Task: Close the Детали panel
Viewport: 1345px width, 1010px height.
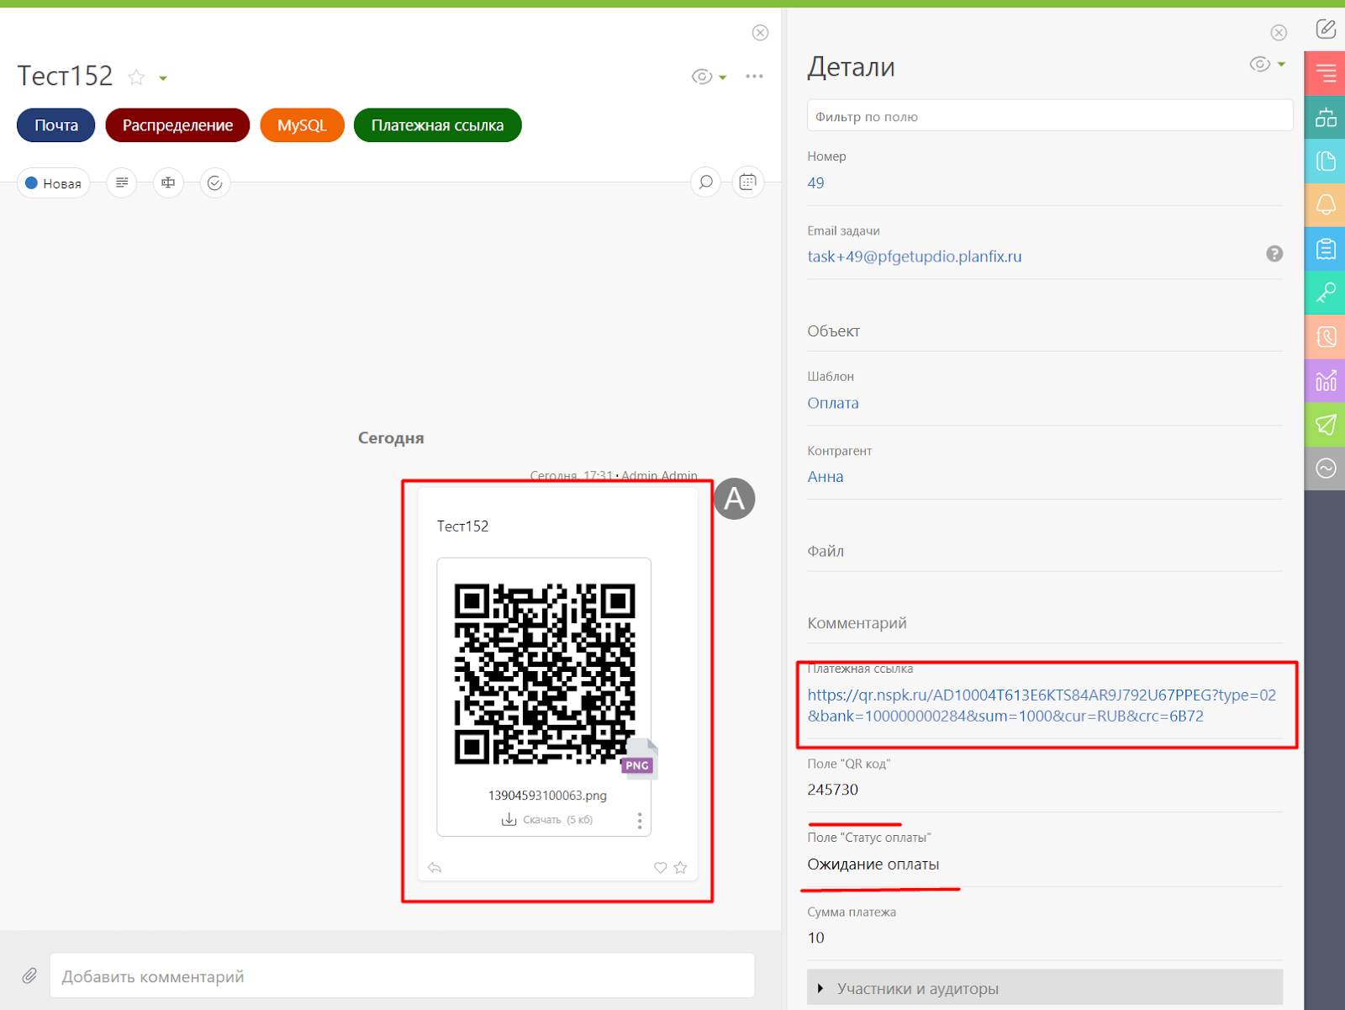Action: [x=1279, y=33]
